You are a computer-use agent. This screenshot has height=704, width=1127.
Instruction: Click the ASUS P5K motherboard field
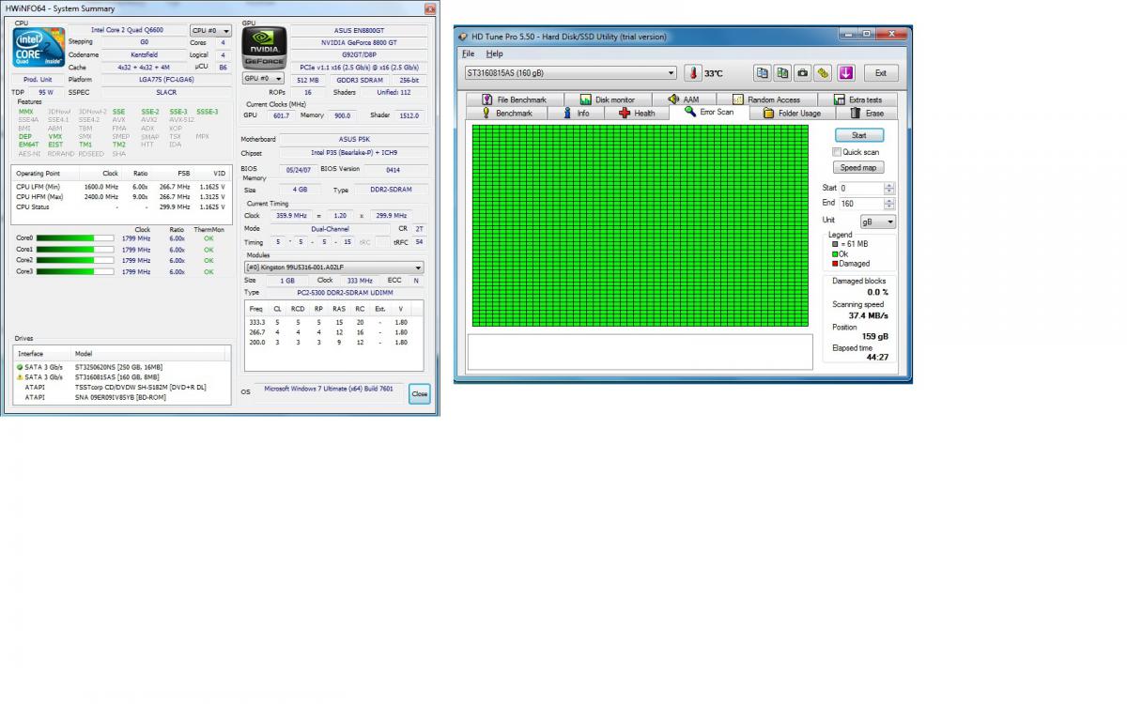coord(354,139)
